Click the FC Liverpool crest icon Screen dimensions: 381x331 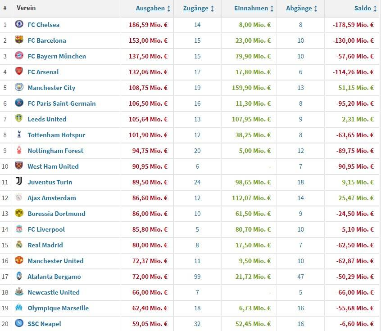tap(19, 228)
